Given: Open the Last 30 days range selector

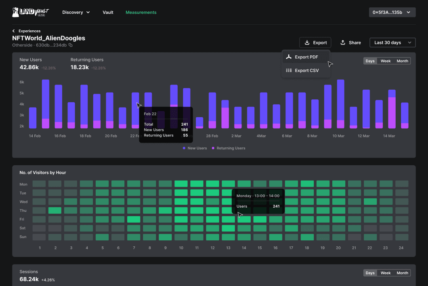Looking at the screenshot, I should (x=392, y=42).
